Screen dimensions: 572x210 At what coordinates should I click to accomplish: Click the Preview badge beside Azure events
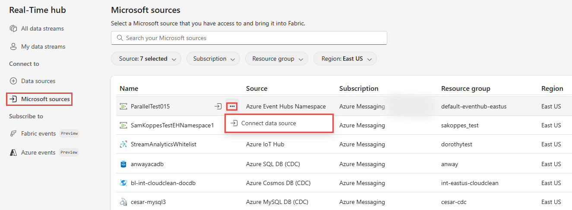pyautogui.click(x=69, y=152)
